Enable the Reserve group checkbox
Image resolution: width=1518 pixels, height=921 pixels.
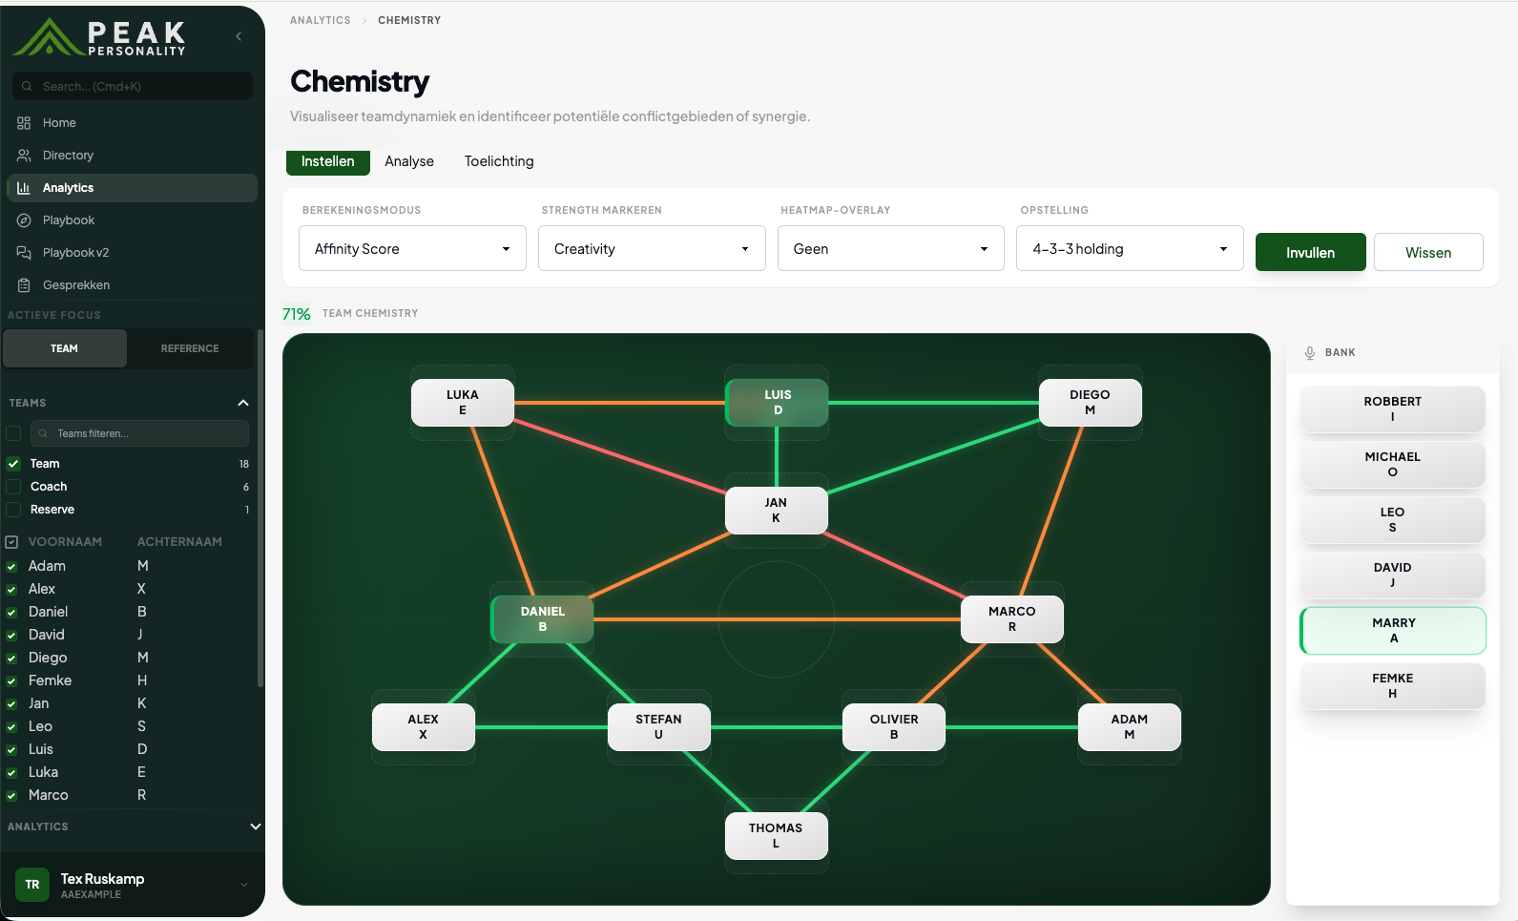tap(13, 510)
